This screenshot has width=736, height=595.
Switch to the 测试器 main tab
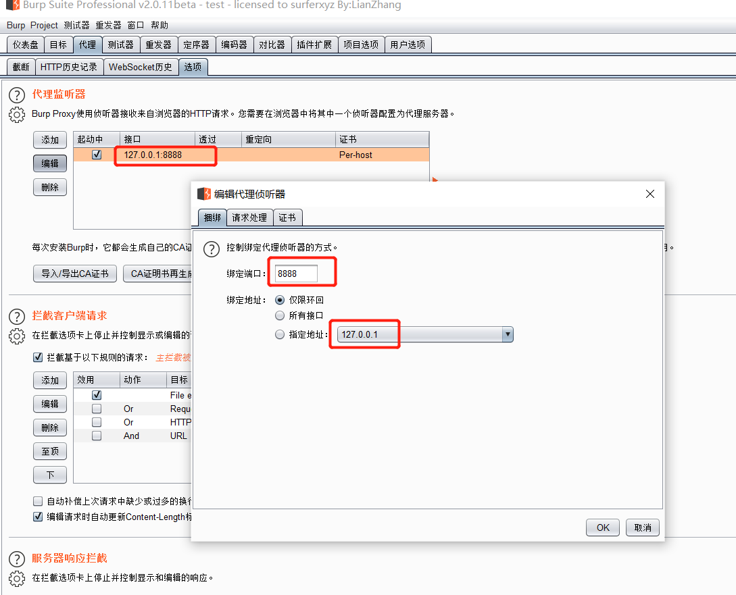pos(120,45)
